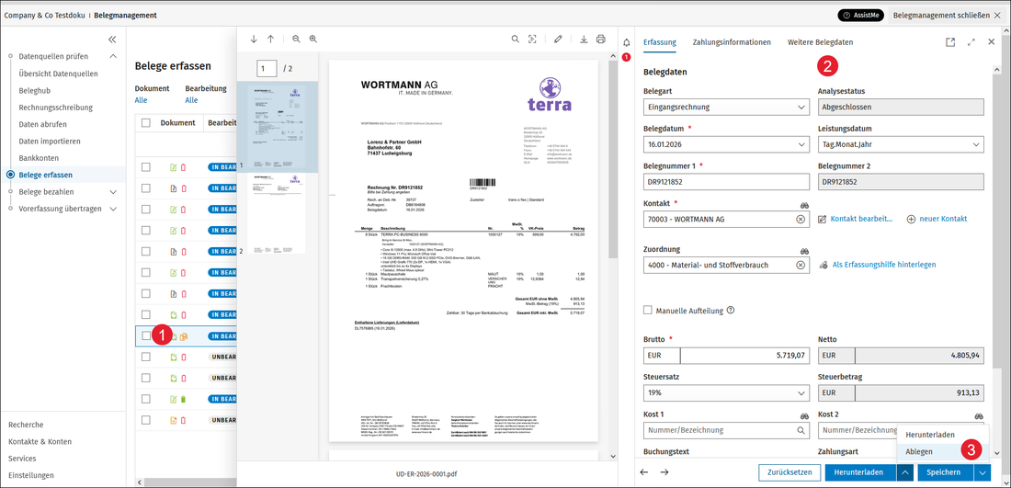
Task: Download the PDF via viewer download icon
Action: coord(584,39)
